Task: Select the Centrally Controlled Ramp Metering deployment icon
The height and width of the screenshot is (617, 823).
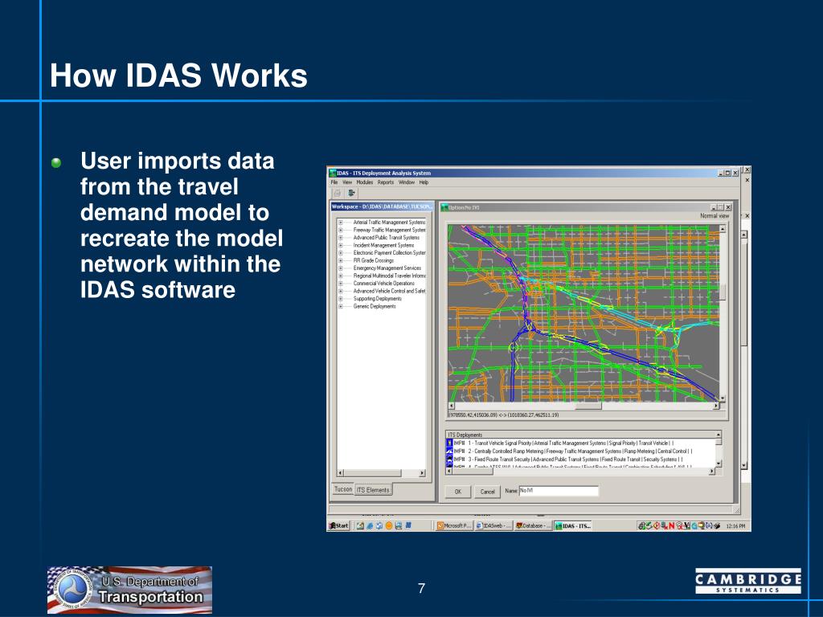Action: pyautogui.click(x=449, y=452)
